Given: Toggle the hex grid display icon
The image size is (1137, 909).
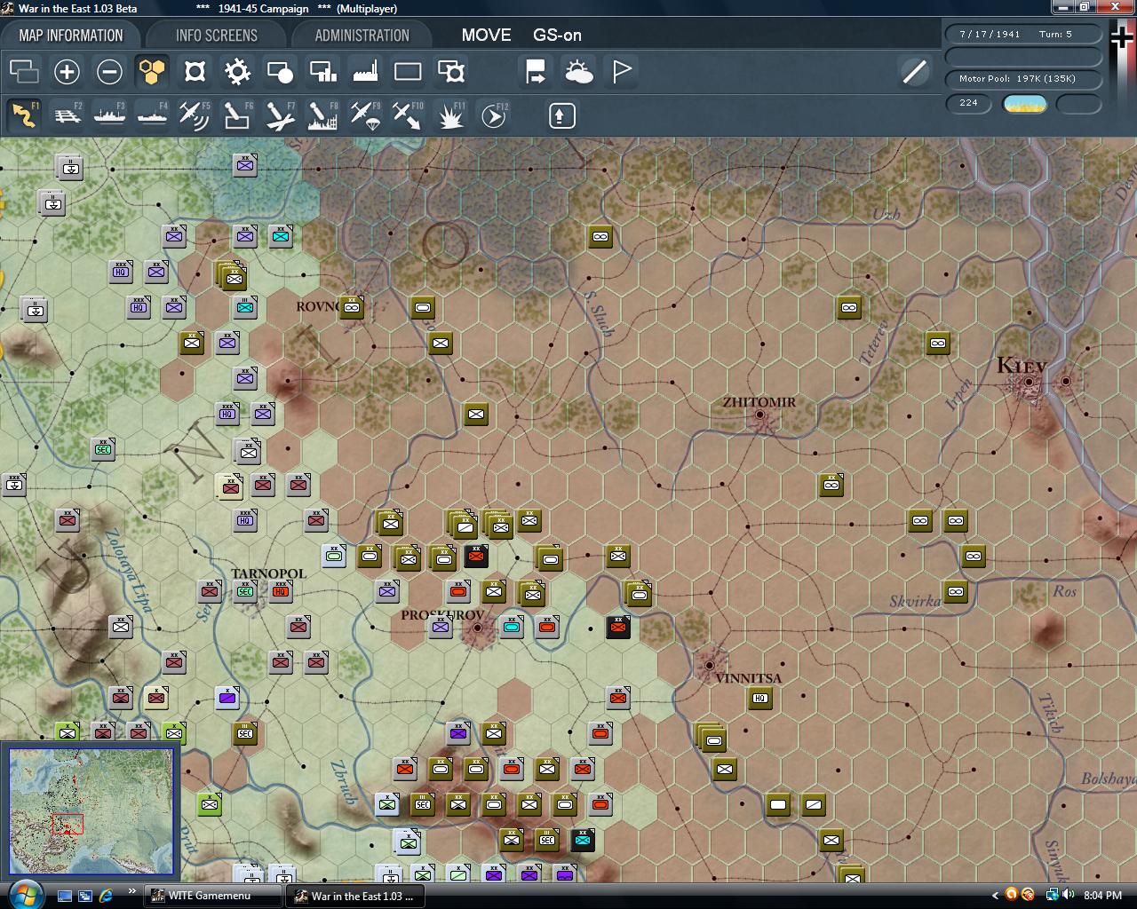Looking at the screenshot, I should click(x=152, y=71).
